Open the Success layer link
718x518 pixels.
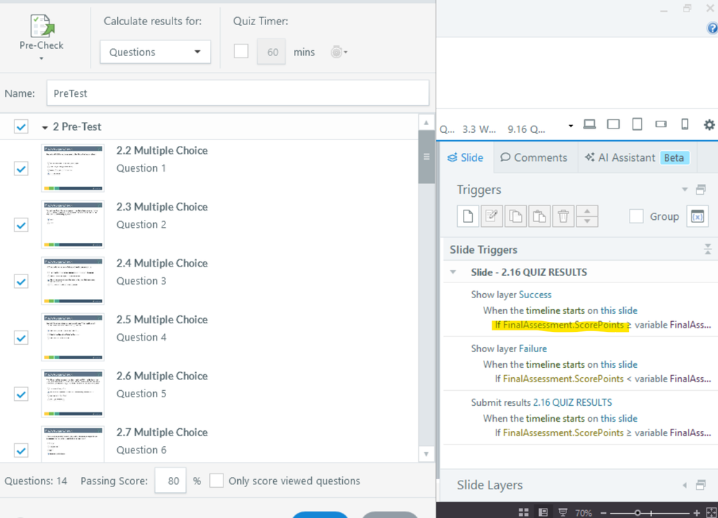tap(535, 295)
